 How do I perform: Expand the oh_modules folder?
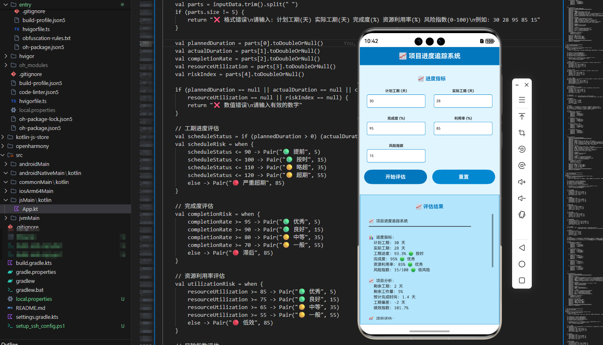6,65
